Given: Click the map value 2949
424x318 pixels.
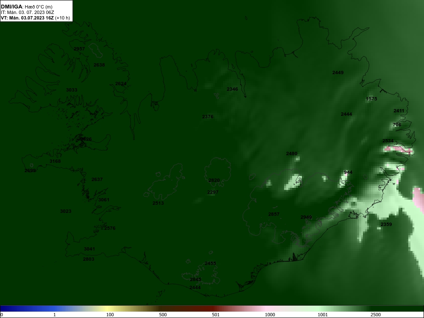Looking at the screenshot, I should [x=306, y=217].
